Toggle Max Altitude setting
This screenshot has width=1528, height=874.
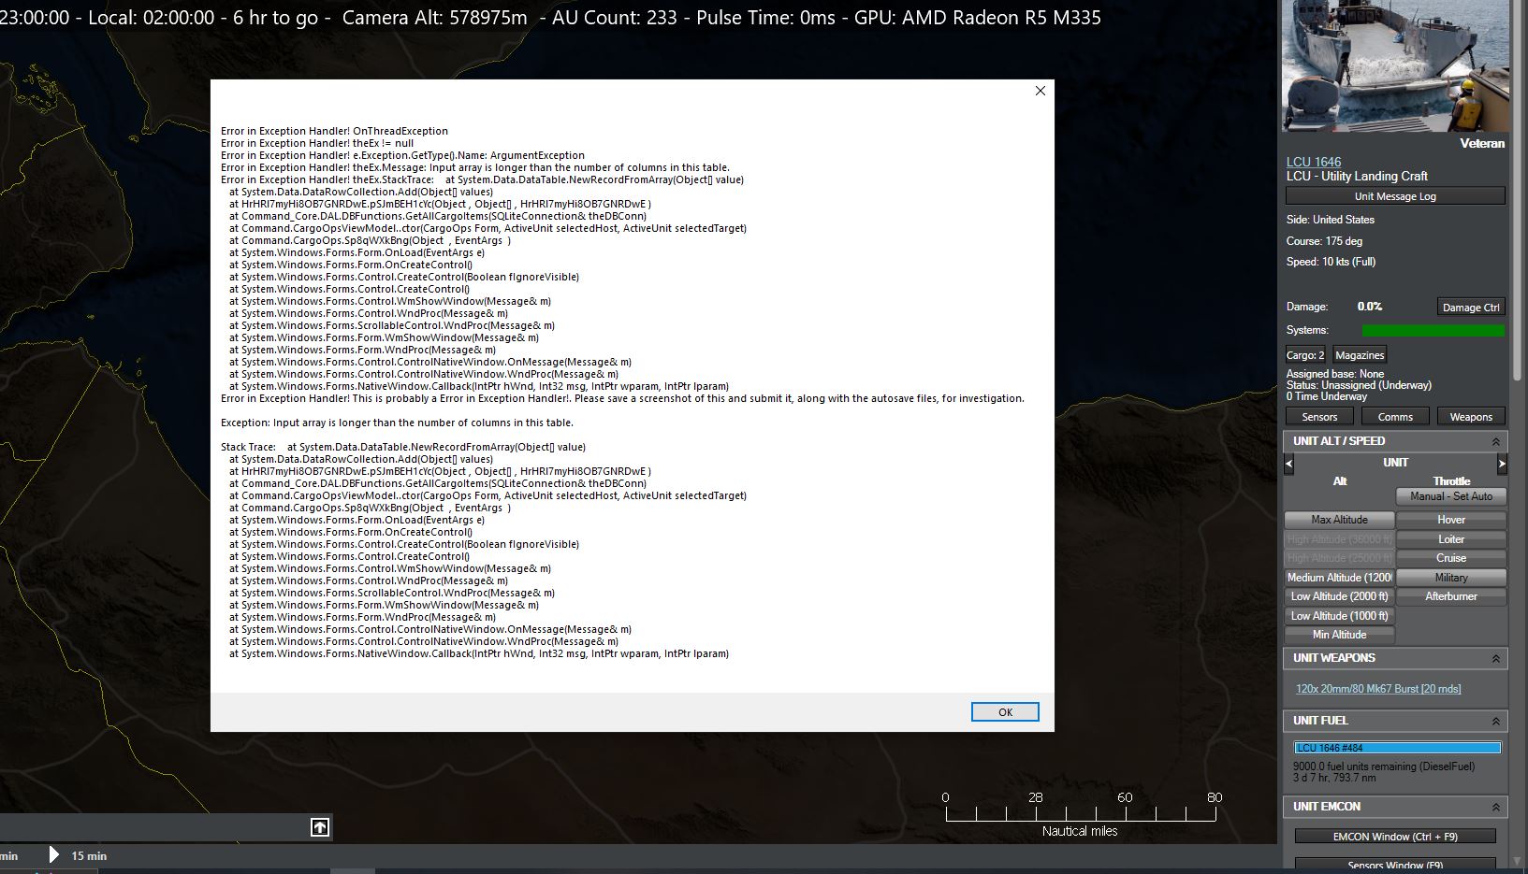pos(1339,519)
